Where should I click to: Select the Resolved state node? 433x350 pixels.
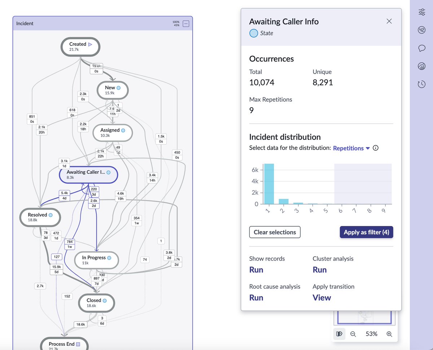pyautogui.click(x=40, y=217)
